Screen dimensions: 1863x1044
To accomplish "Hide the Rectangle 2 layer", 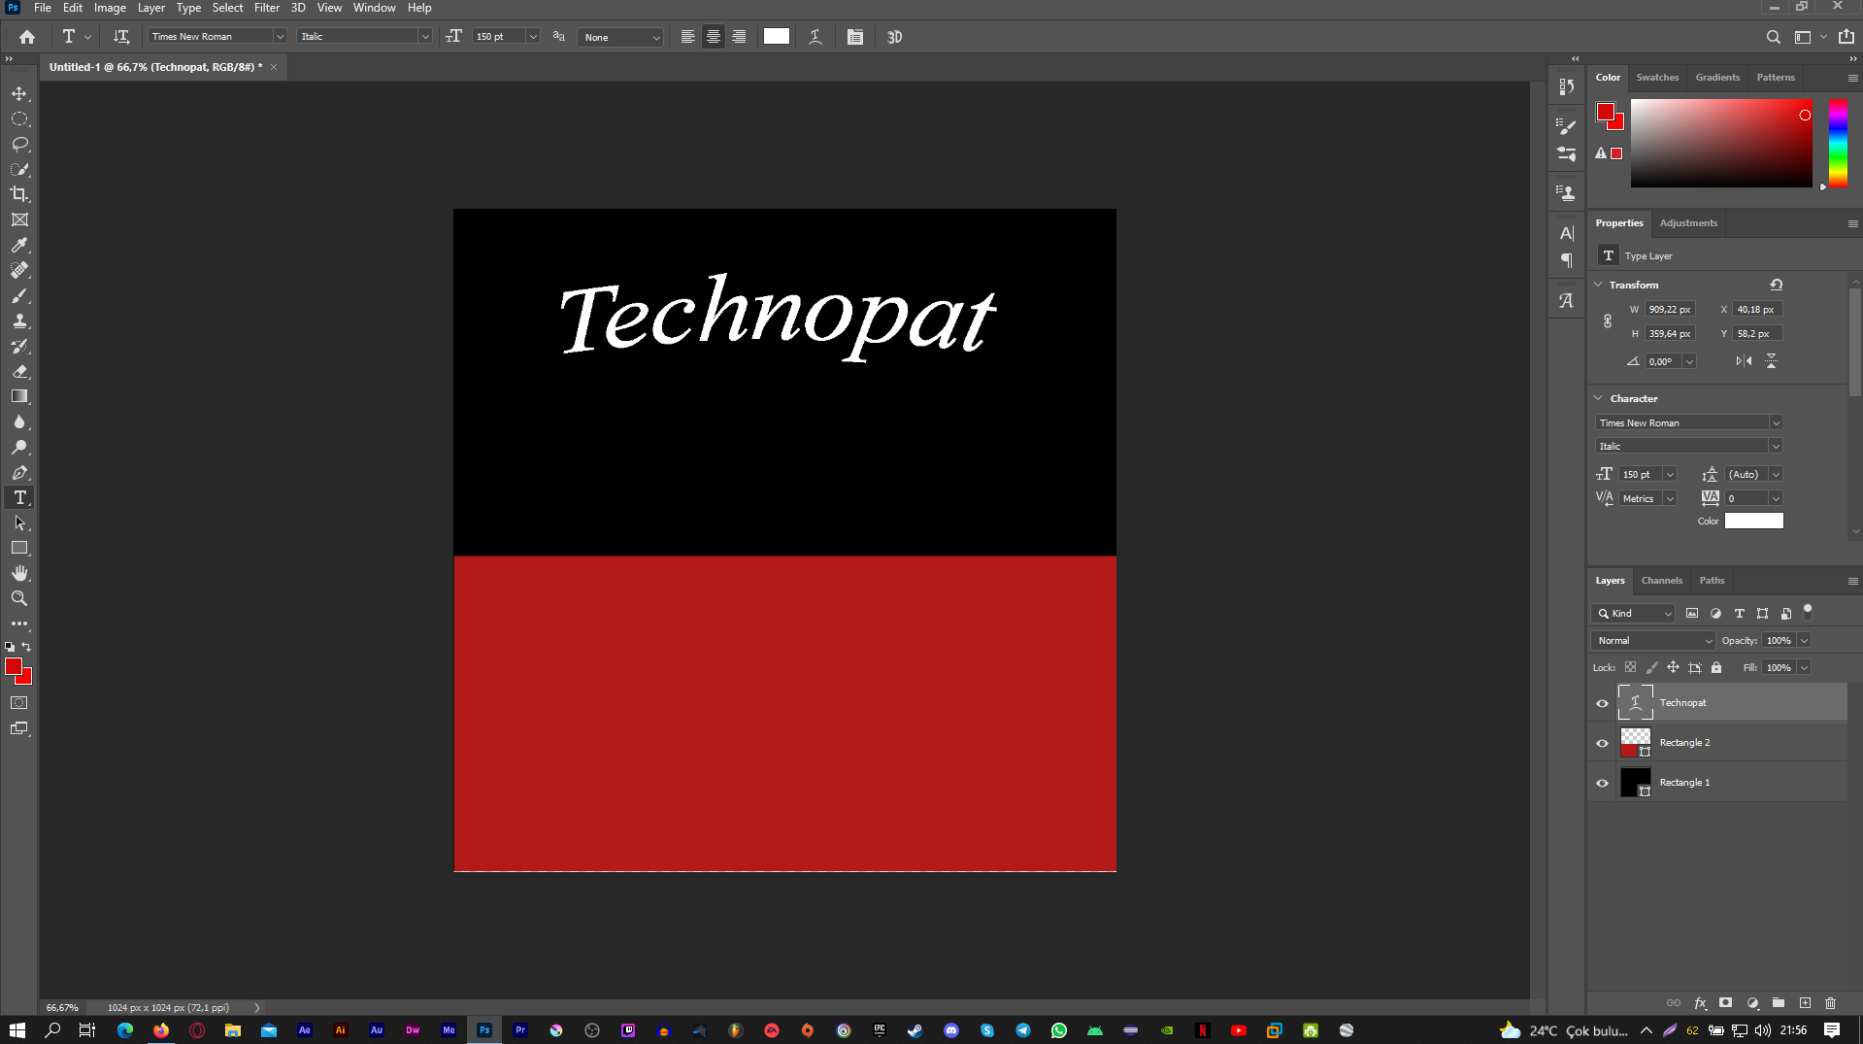I will click(1602, 743).
